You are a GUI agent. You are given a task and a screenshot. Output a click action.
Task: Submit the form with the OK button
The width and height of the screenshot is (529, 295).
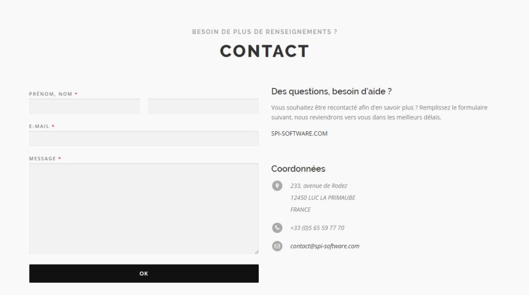[144, 273]
